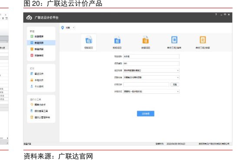Click orange 新建结算 sidebar item

tap(41, 49)
